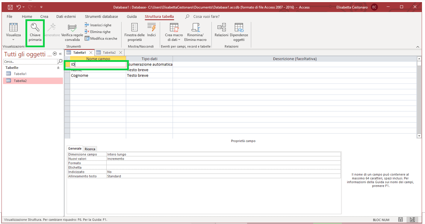The height and width of the screenshot is (224, 425).
Task: Click the Formato property field
Action: tap(223, 163)
